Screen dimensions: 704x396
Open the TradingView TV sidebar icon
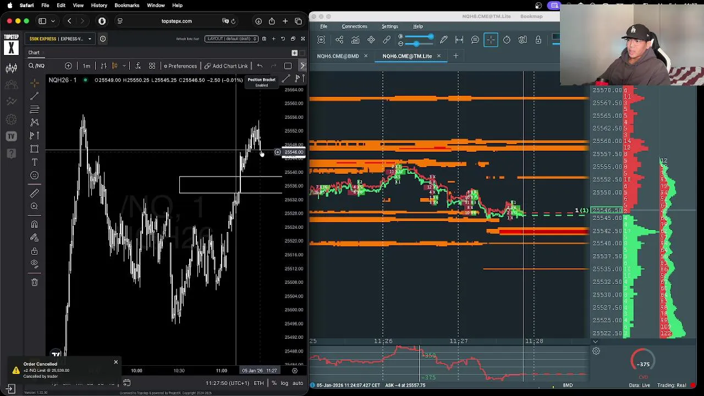click(11, 136)
